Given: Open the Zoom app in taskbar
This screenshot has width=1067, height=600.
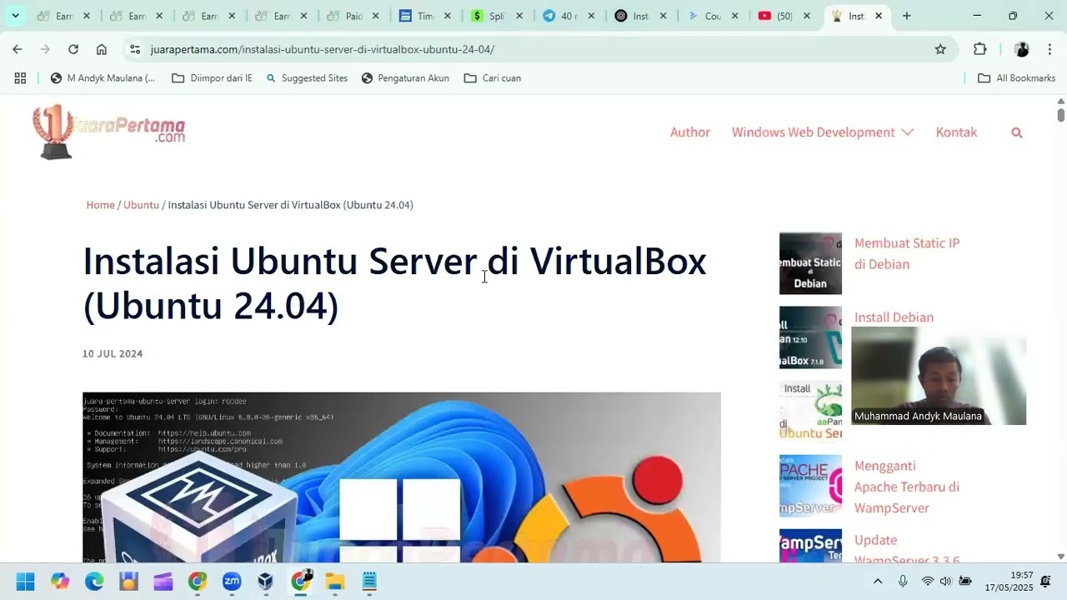Looking at the screenshot, I should (232, 581).
